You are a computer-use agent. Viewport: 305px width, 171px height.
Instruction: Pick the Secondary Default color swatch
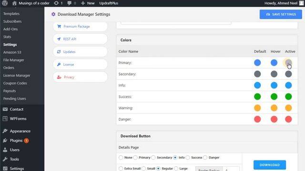pyautogui.click(x=257, y=74)
